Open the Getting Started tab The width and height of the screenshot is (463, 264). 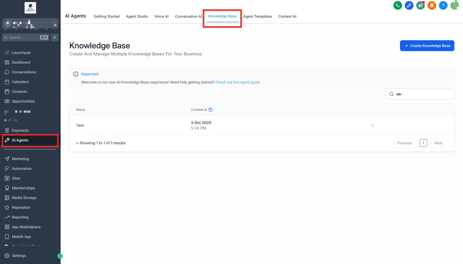(x=106, y=17)
